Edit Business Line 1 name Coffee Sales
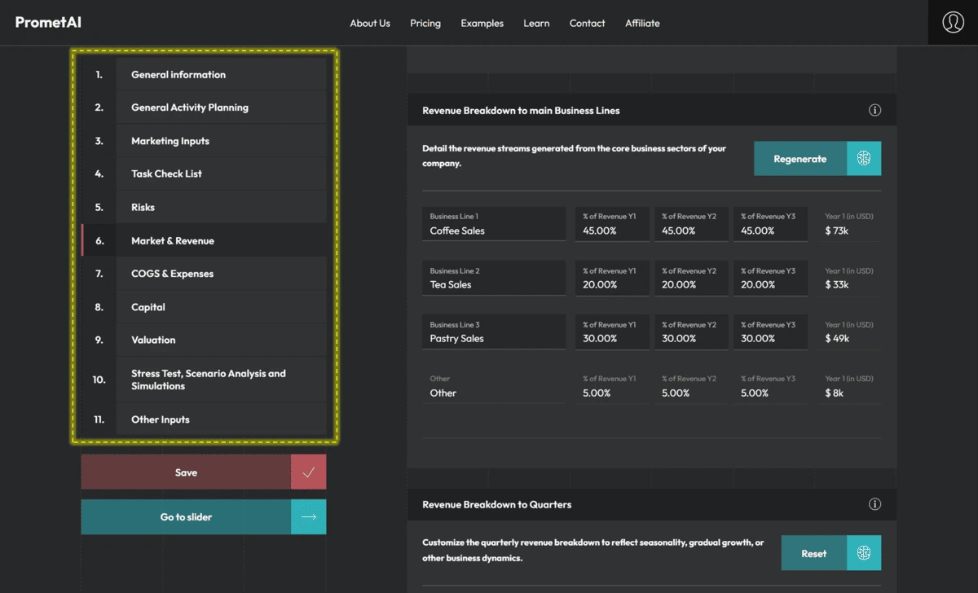 494,224
